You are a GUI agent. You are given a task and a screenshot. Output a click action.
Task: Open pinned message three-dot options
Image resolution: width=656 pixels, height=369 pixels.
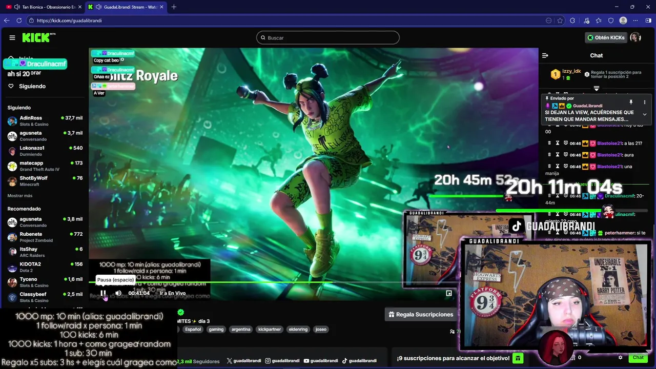(x=645, y=102)
